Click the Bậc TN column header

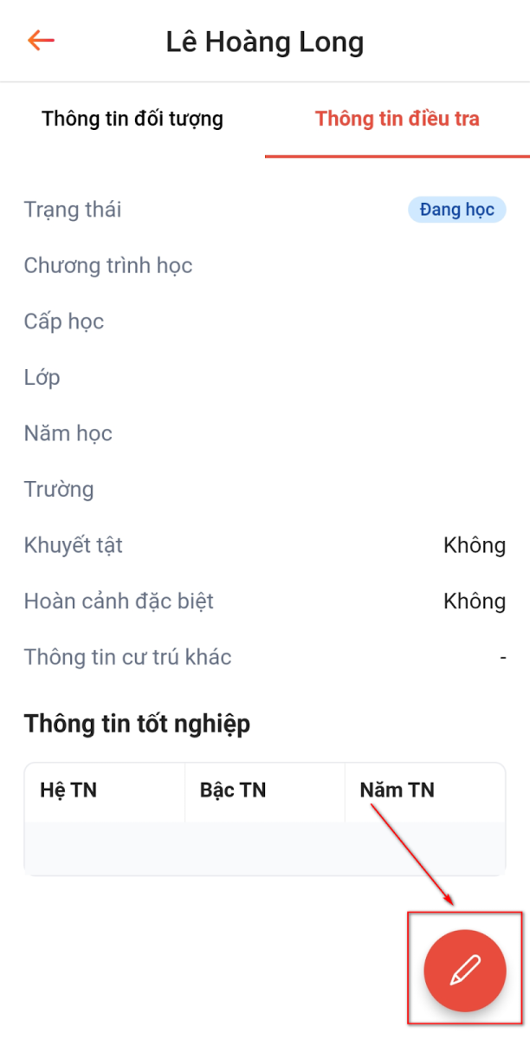[233, 790]
